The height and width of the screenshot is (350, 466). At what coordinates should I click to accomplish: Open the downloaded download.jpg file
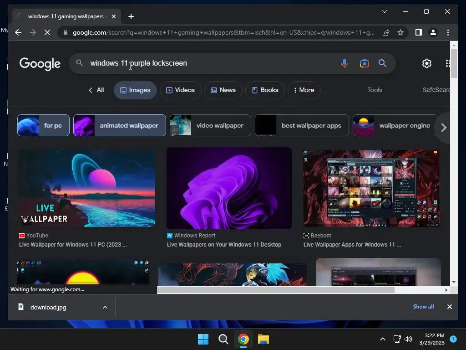tap(48, 307)
